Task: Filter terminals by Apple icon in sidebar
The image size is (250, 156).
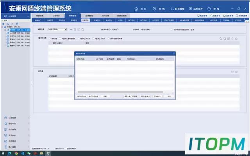Action: [x=12, y=24]
